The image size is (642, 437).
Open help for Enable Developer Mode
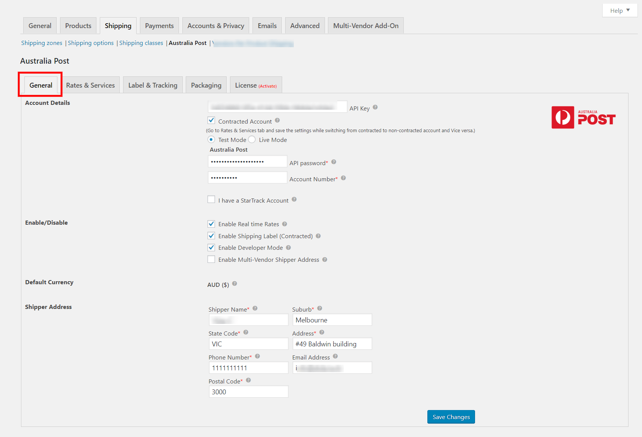288,247
